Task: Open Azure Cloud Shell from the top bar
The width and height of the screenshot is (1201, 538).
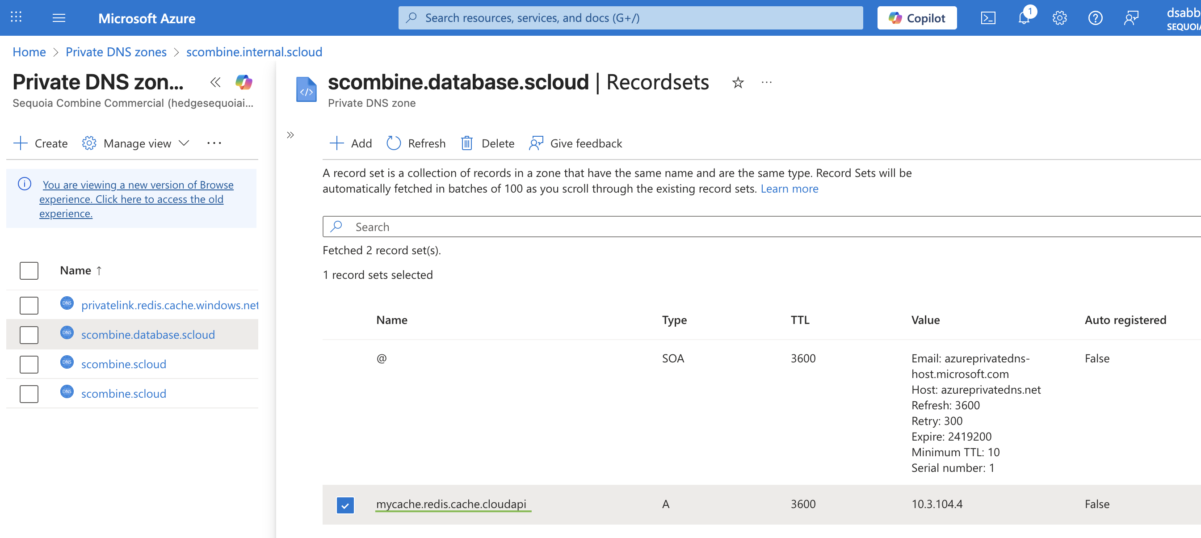Action: tap(988, 18)
